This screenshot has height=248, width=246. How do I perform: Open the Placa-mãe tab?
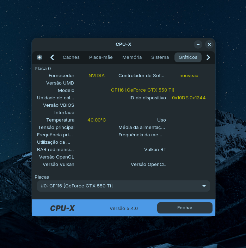(101, 57)
